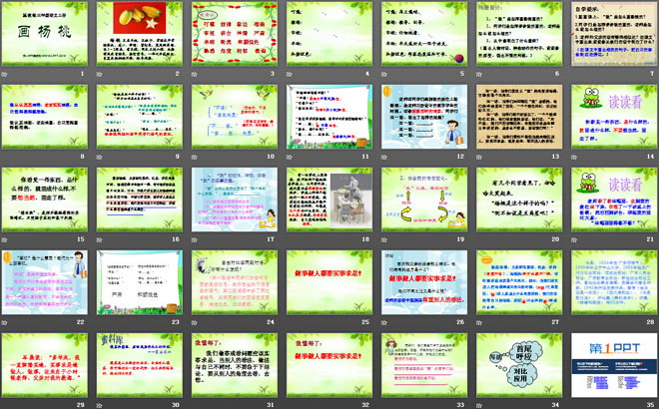Image resolution: width=659 pixels, height=409 pixels.
Task: Select slide 35 with 第1PPT logo
Action: click(614, 365)
